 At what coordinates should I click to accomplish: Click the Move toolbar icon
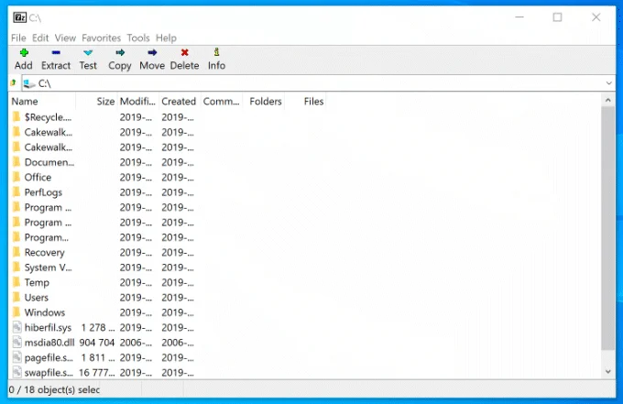click(x=152, y=52)
